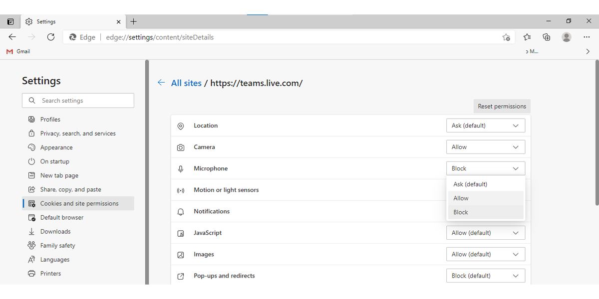
Task: Click the back arrow beside All sites
Action: point(161,83)
